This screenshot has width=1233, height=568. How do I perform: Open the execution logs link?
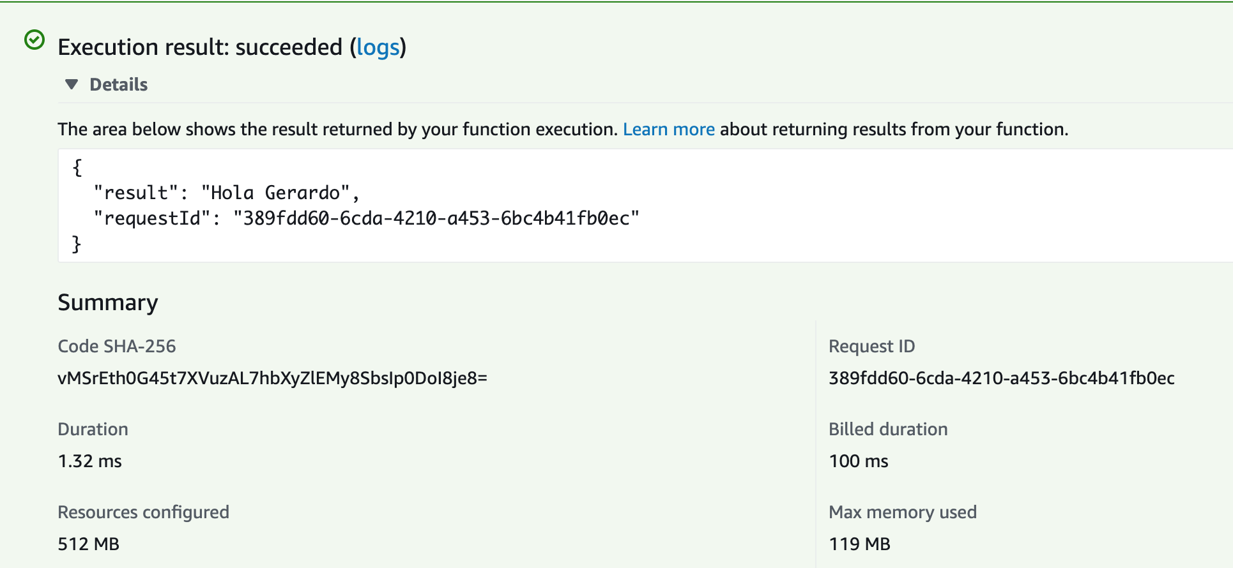[378, 47]
